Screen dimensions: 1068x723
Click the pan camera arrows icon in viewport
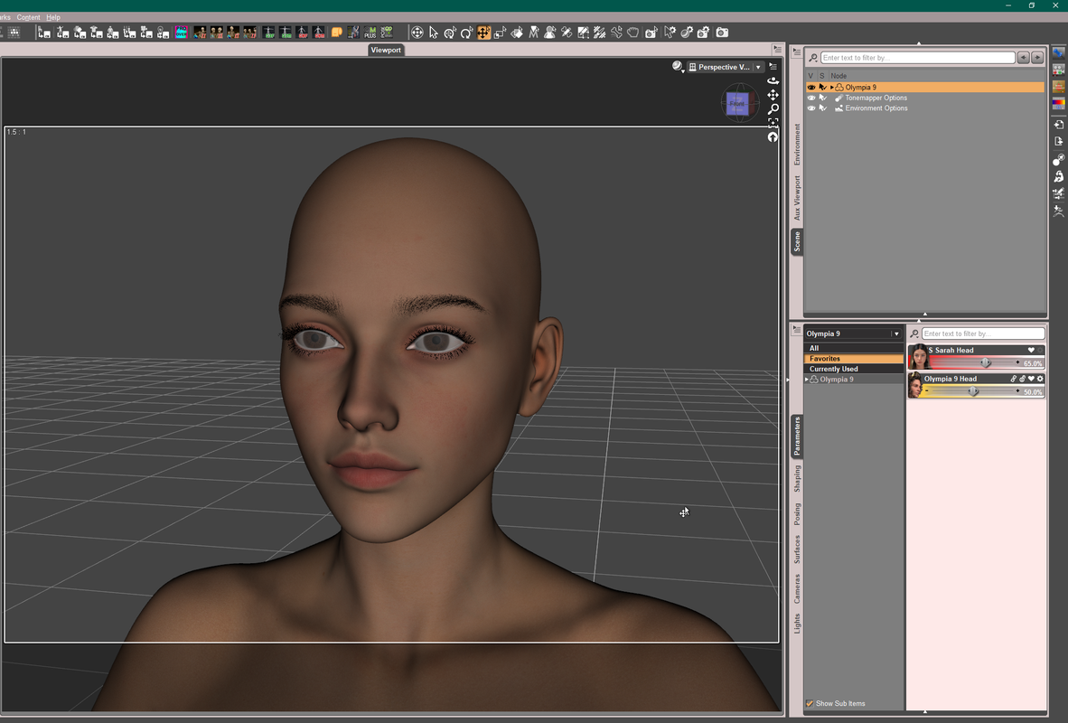(773, 95)
